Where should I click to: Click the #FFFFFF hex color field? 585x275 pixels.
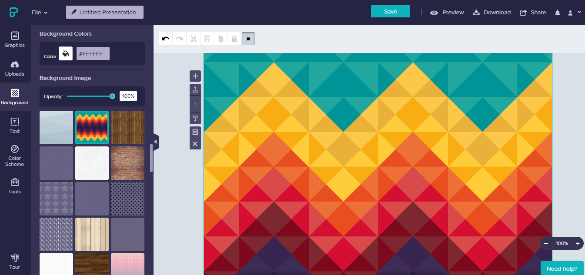93,53
